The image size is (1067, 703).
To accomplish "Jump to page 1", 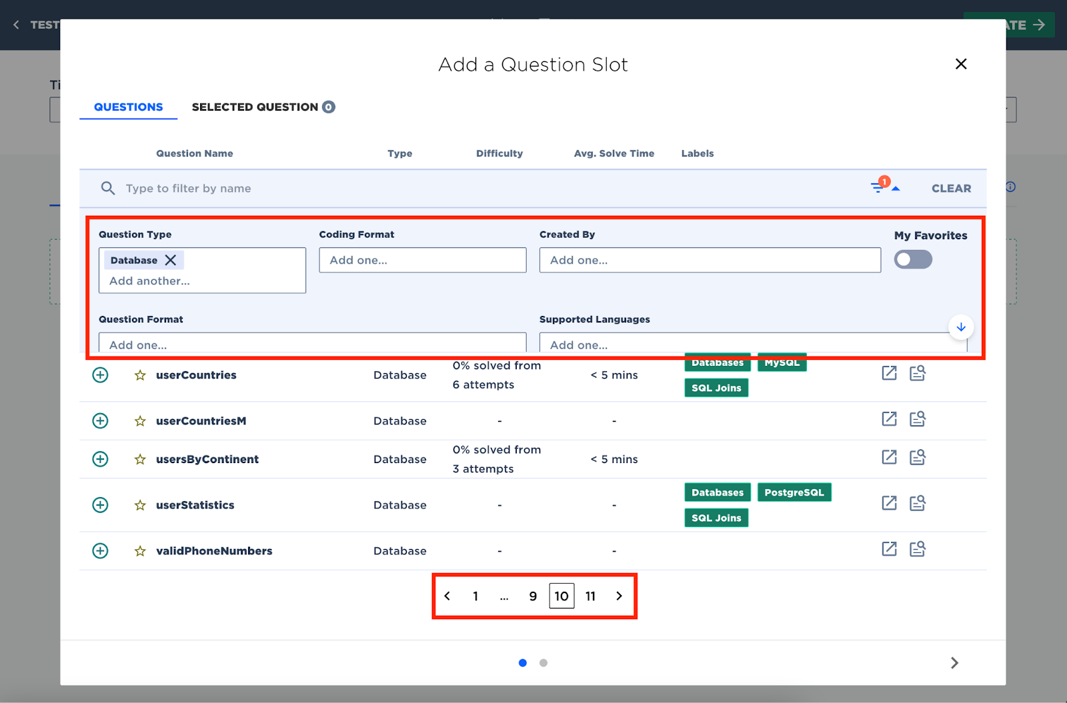I will (475, 596).
